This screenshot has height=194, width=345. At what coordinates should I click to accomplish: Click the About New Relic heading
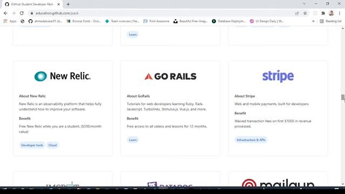pos(32,96)
